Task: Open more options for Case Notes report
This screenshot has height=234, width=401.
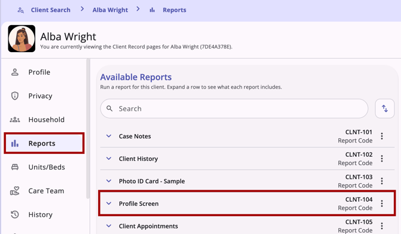Action: [x=382, y=136]
